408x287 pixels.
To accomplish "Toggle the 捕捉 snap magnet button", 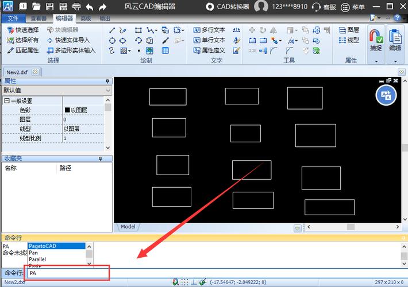I will (375, 38).
